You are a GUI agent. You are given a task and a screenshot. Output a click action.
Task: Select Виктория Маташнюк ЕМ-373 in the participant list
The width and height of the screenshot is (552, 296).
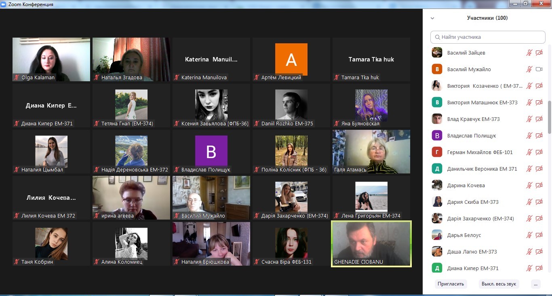[x=482, y=102]
